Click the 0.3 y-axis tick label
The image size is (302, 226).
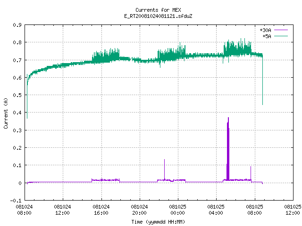17,130
